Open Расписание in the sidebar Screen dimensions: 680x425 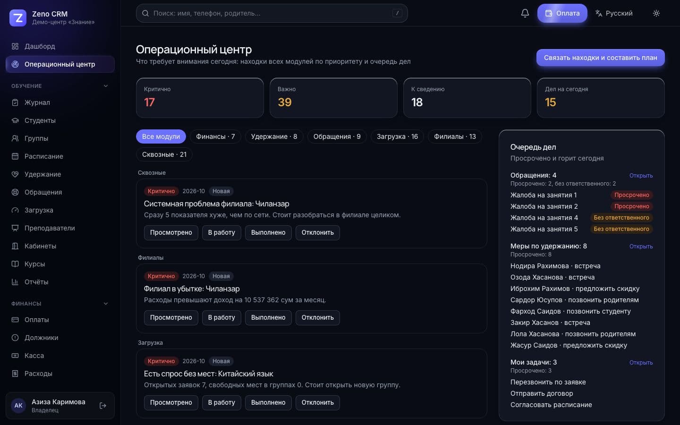60,156
